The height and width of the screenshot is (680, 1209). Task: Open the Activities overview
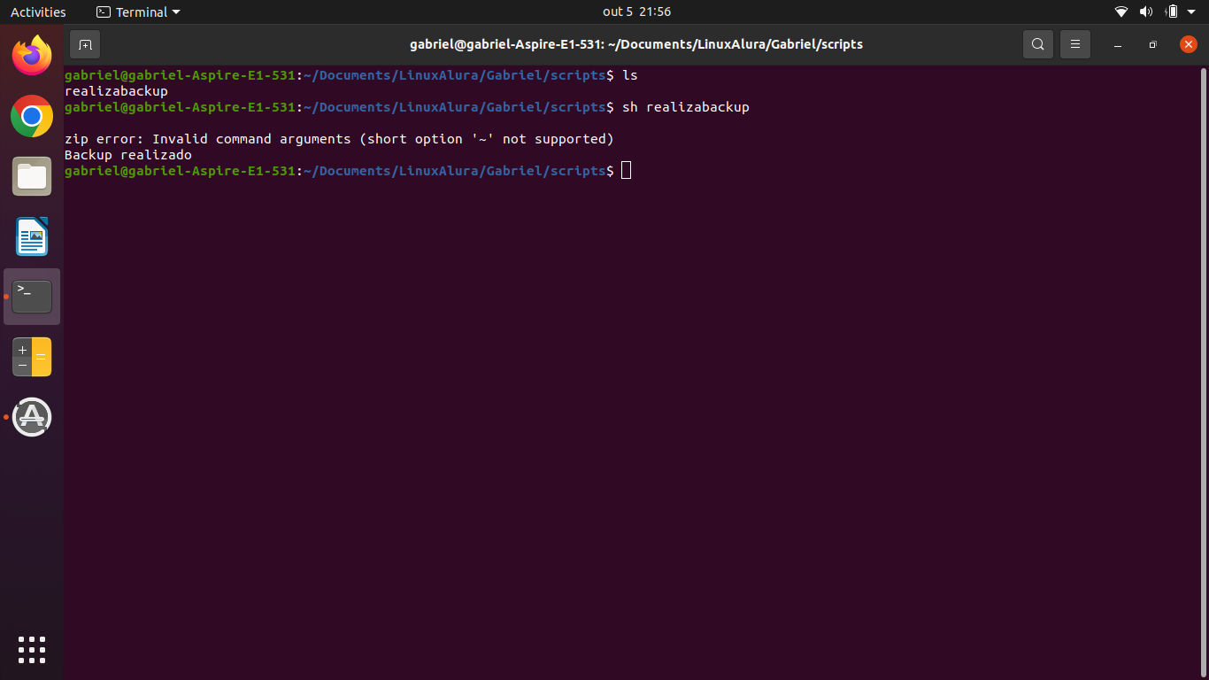(38, 12)
